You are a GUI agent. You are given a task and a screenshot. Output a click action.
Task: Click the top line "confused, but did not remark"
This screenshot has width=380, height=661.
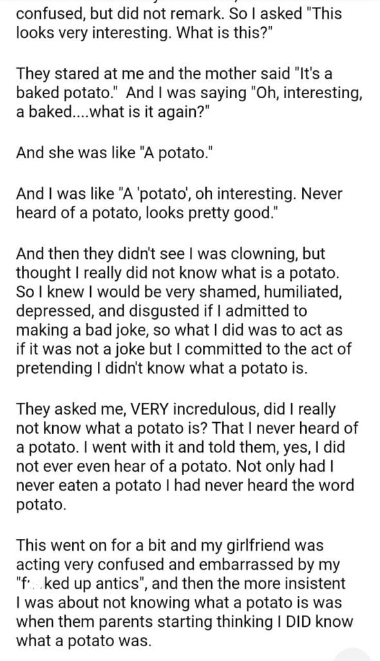[120, 14]
